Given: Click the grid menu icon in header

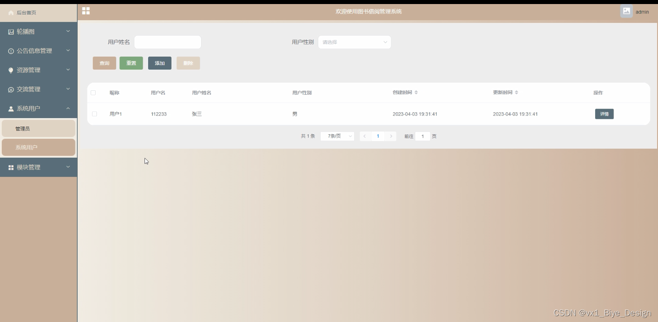Looking at the screenshot, I should (86, 11).
